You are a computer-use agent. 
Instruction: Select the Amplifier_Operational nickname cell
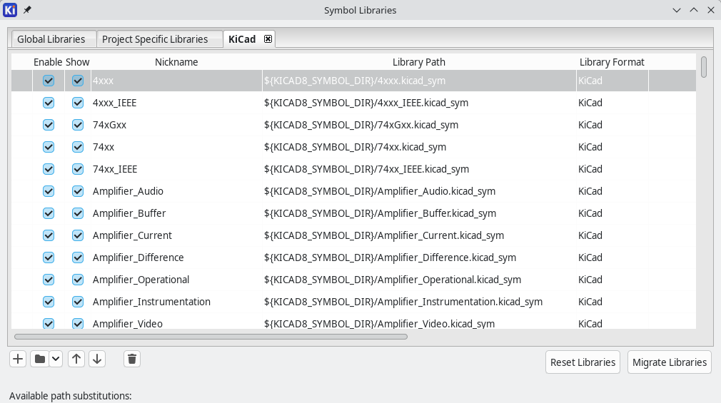(141, 280)
